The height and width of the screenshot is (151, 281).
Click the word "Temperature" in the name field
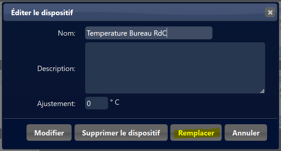105,33
